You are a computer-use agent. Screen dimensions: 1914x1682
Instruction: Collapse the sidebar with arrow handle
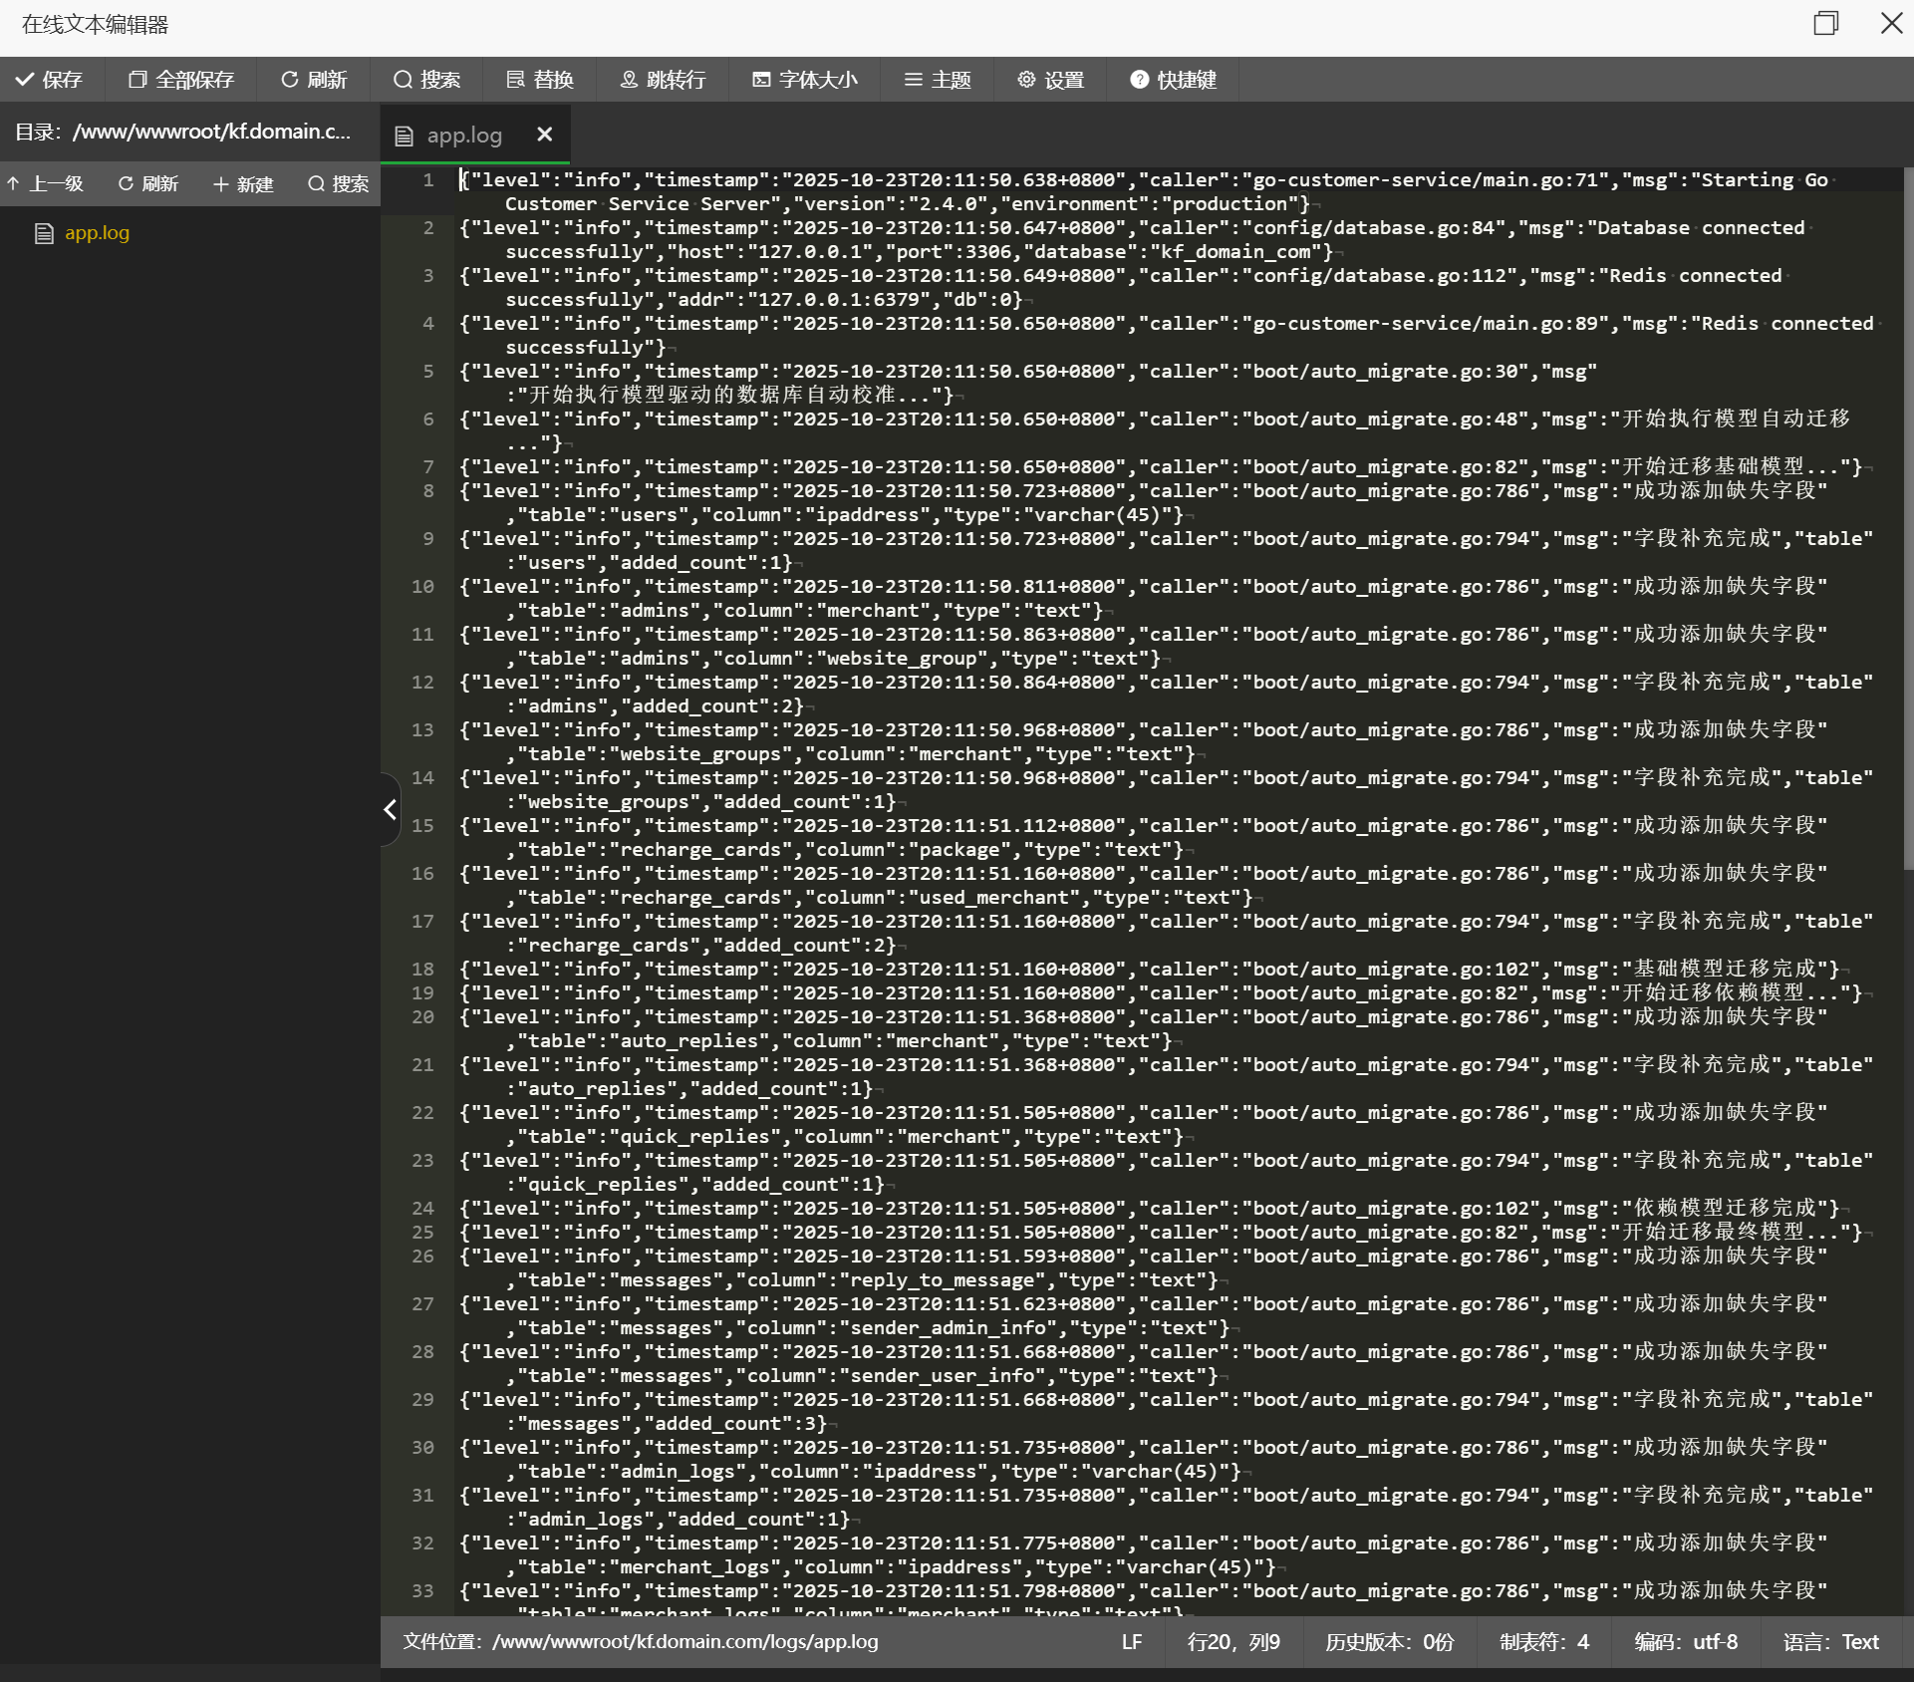pyautogui.click(x=391, y=809)
